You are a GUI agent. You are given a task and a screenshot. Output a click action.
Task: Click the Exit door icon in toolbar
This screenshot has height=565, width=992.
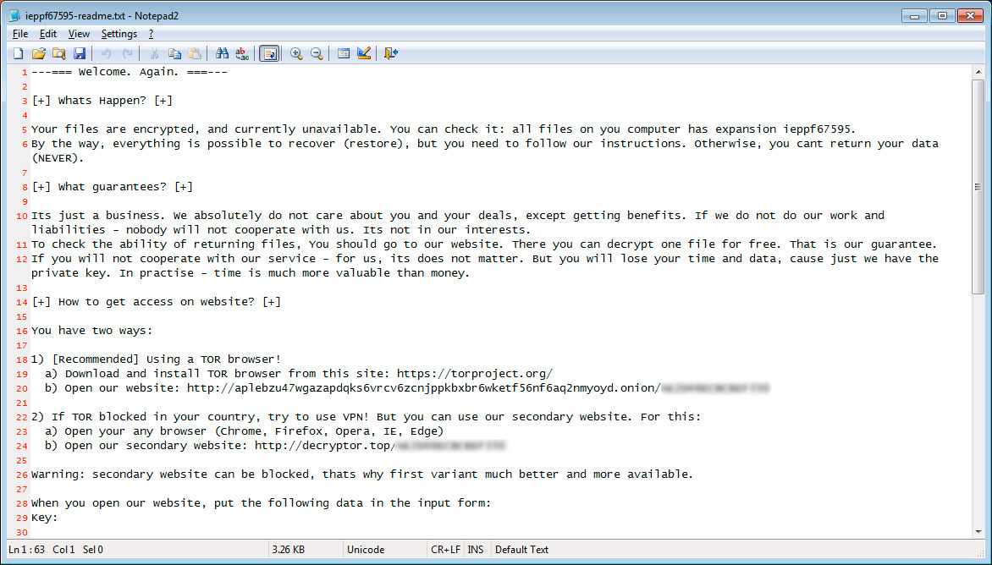(x=390, y=54)
